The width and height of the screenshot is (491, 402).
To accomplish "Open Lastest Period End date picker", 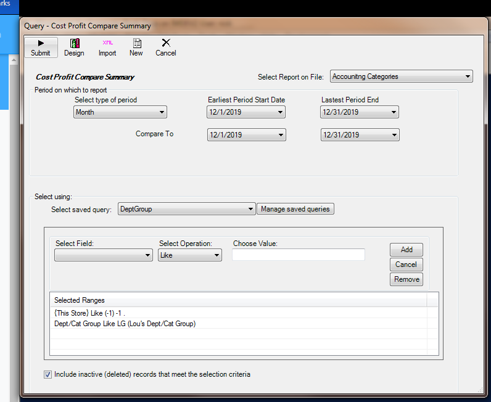I will pos(359,112).
